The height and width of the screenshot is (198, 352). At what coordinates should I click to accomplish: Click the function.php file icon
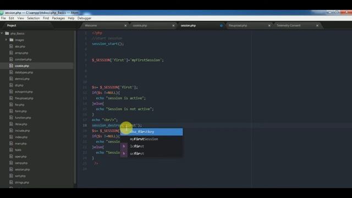[x=11, y=118]
